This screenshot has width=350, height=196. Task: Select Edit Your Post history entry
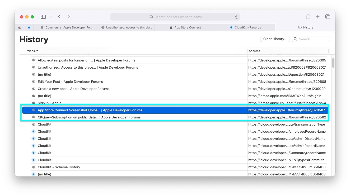tap(70, 82)
